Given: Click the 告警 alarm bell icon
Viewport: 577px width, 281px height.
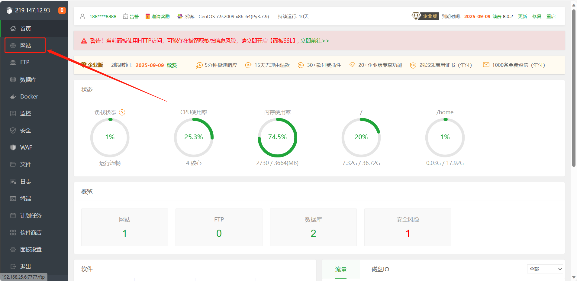Looking at the screenshot, I should click(x=125, y=16).
